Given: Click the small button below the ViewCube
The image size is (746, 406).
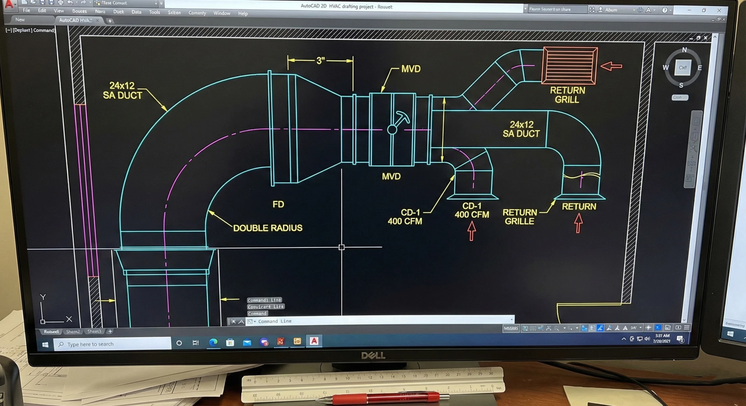Looking at the screenshot, I should [x=680, y=97].
